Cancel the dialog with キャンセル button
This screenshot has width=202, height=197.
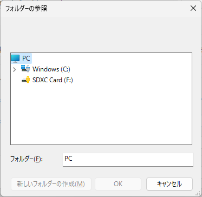170,184
